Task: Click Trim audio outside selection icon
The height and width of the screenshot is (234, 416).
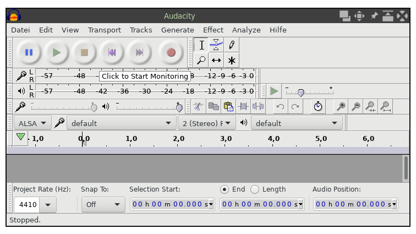Action: (x=243, y=106)
